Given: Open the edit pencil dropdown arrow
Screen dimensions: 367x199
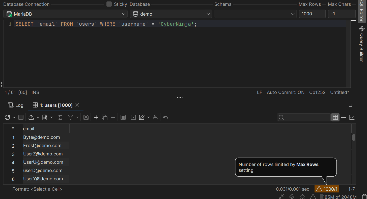Looking at the screenshot, I should click(x=149, y=117).
